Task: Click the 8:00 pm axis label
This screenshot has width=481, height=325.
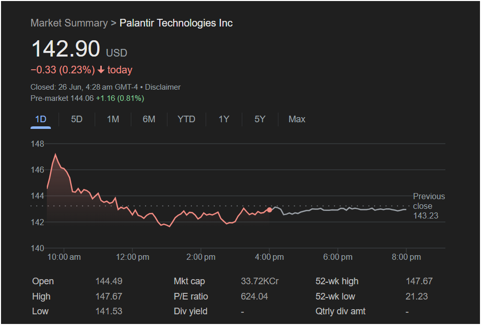Action: pos(406,257)
